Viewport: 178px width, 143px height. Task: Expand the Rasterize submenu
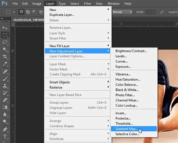click(78, 88)
